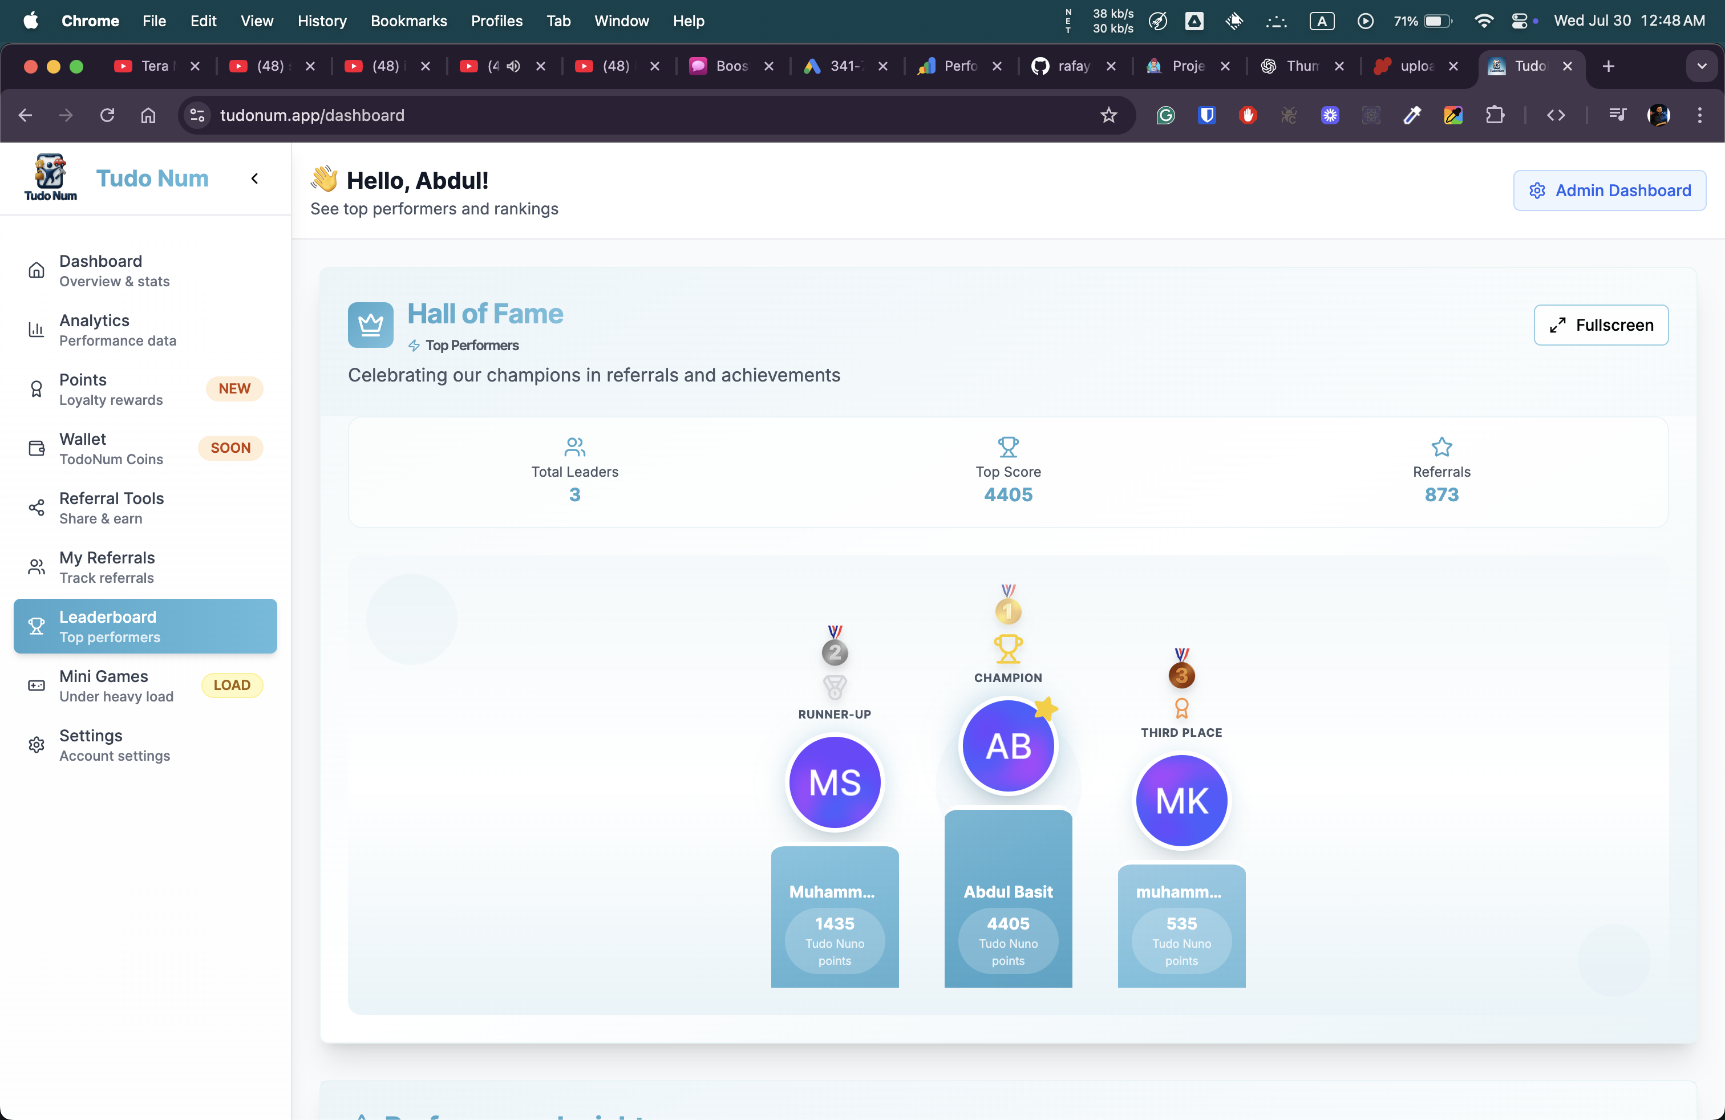Open the red stop-hand ad blocker extension
The width and height of the screenshot is (1725, 1120).
pos(1248,115)
